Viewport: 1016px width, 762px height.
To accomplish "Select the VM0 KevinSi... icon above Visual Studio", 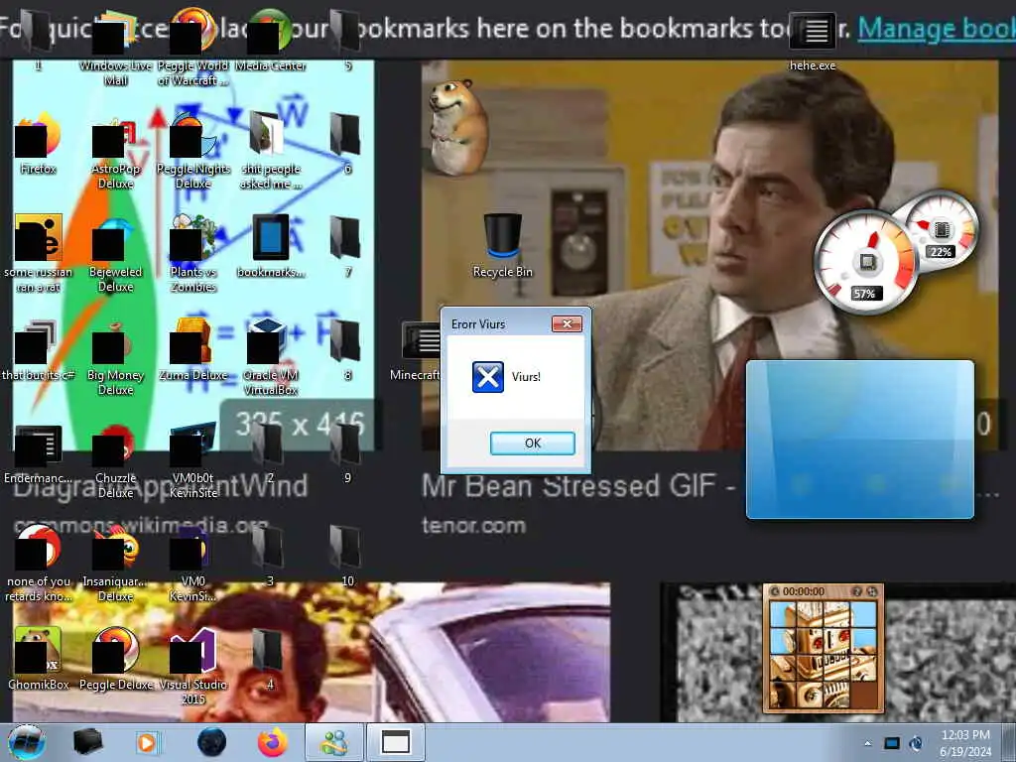I will tap(193, 564).
